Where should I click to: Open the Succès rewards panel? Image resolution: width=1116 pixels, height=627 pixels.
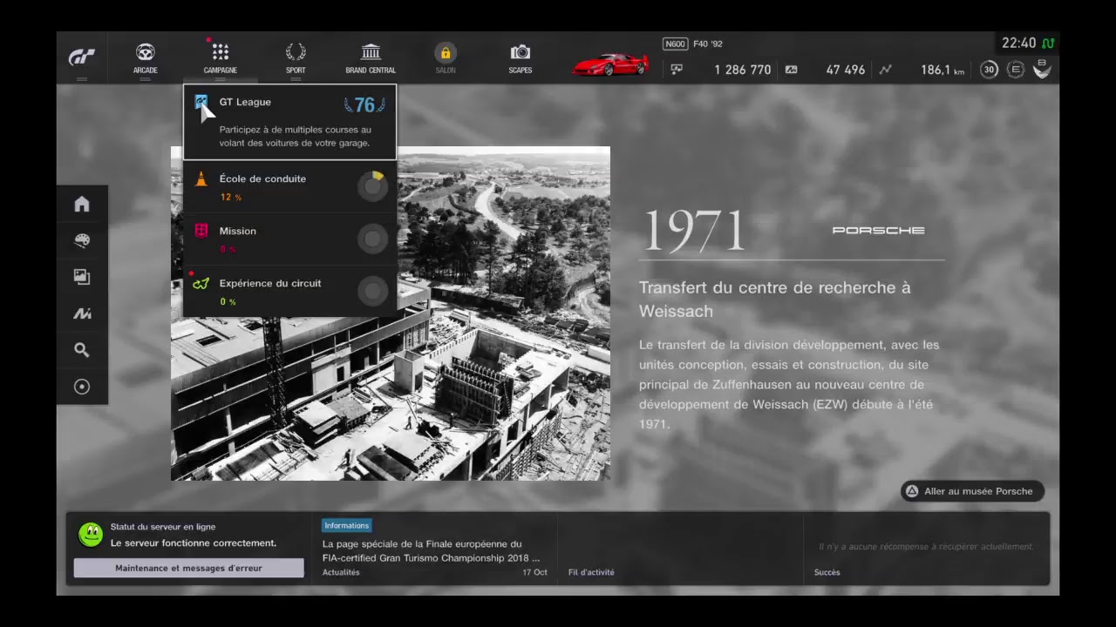[x=926, y=549]
